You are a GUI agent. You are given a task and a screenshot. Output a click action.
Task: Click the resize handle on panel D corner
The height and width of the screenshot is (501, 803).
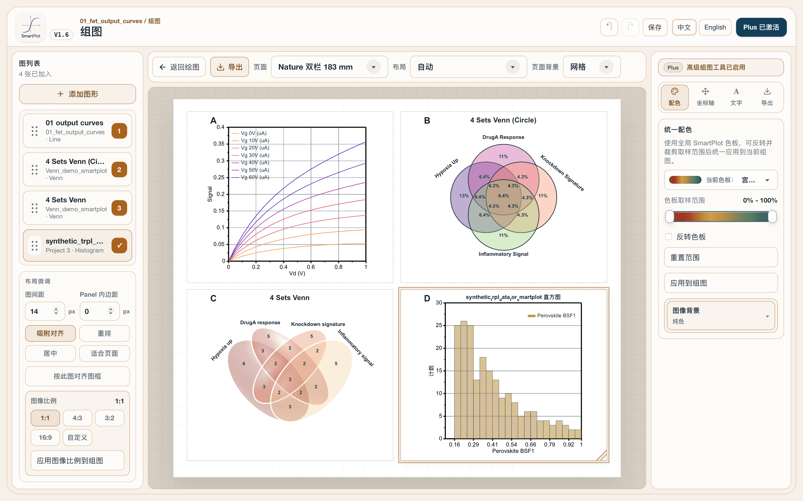pos(602,455)
